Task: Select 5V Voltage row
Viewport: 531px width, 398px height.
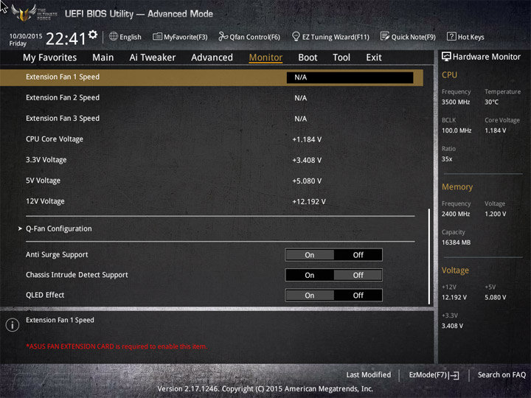Action: (x=212, y=181)
